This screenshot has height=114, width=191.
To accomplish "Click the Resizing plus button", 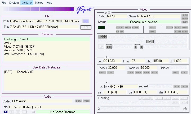I will 140,98.
